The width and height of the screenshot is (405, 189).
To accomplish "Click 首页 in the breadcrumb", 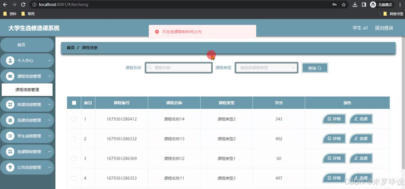I will coord(71,48).
